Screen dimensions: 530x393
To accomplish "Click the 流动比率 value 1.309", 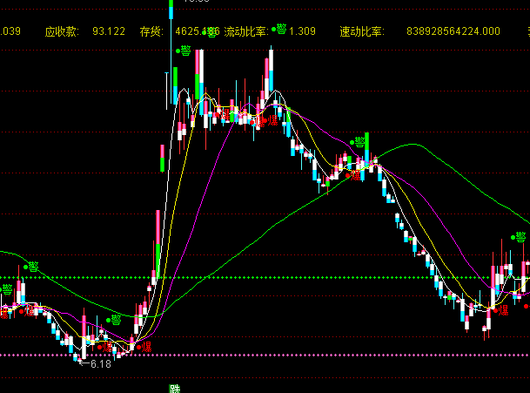I will coord(302,31).
